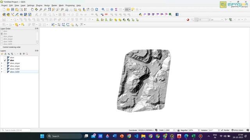This screenshot has height=140, width=250.
Task: Select the Zoom Out magnifier tool
Action: (45, 10)
